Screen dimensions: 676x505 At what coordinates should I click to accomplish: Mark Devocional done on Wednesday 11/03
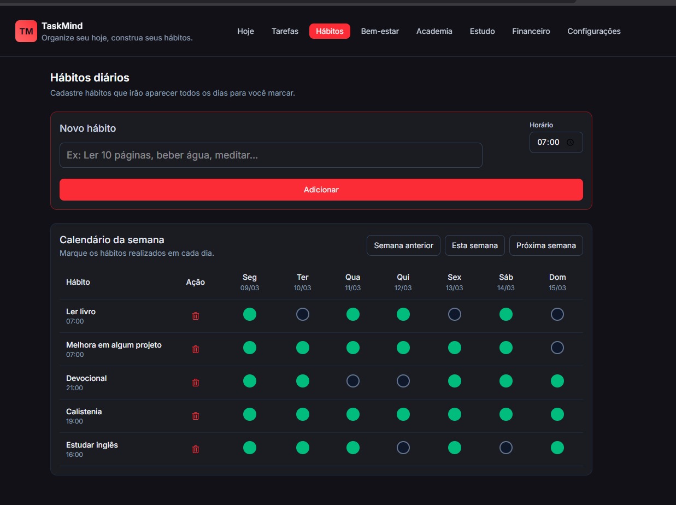pos(353,381)
